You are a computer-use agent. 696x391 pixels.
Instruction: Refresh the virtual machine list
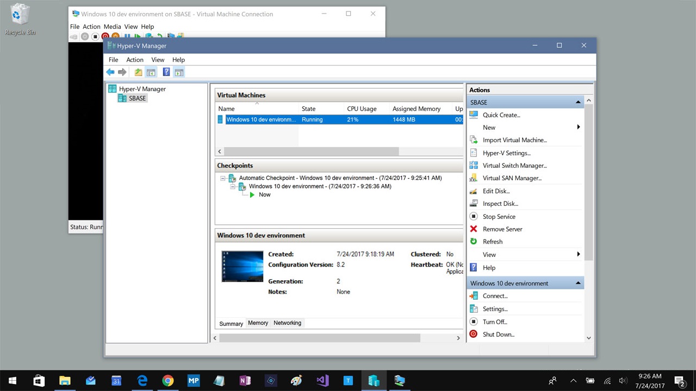[493, 241]
